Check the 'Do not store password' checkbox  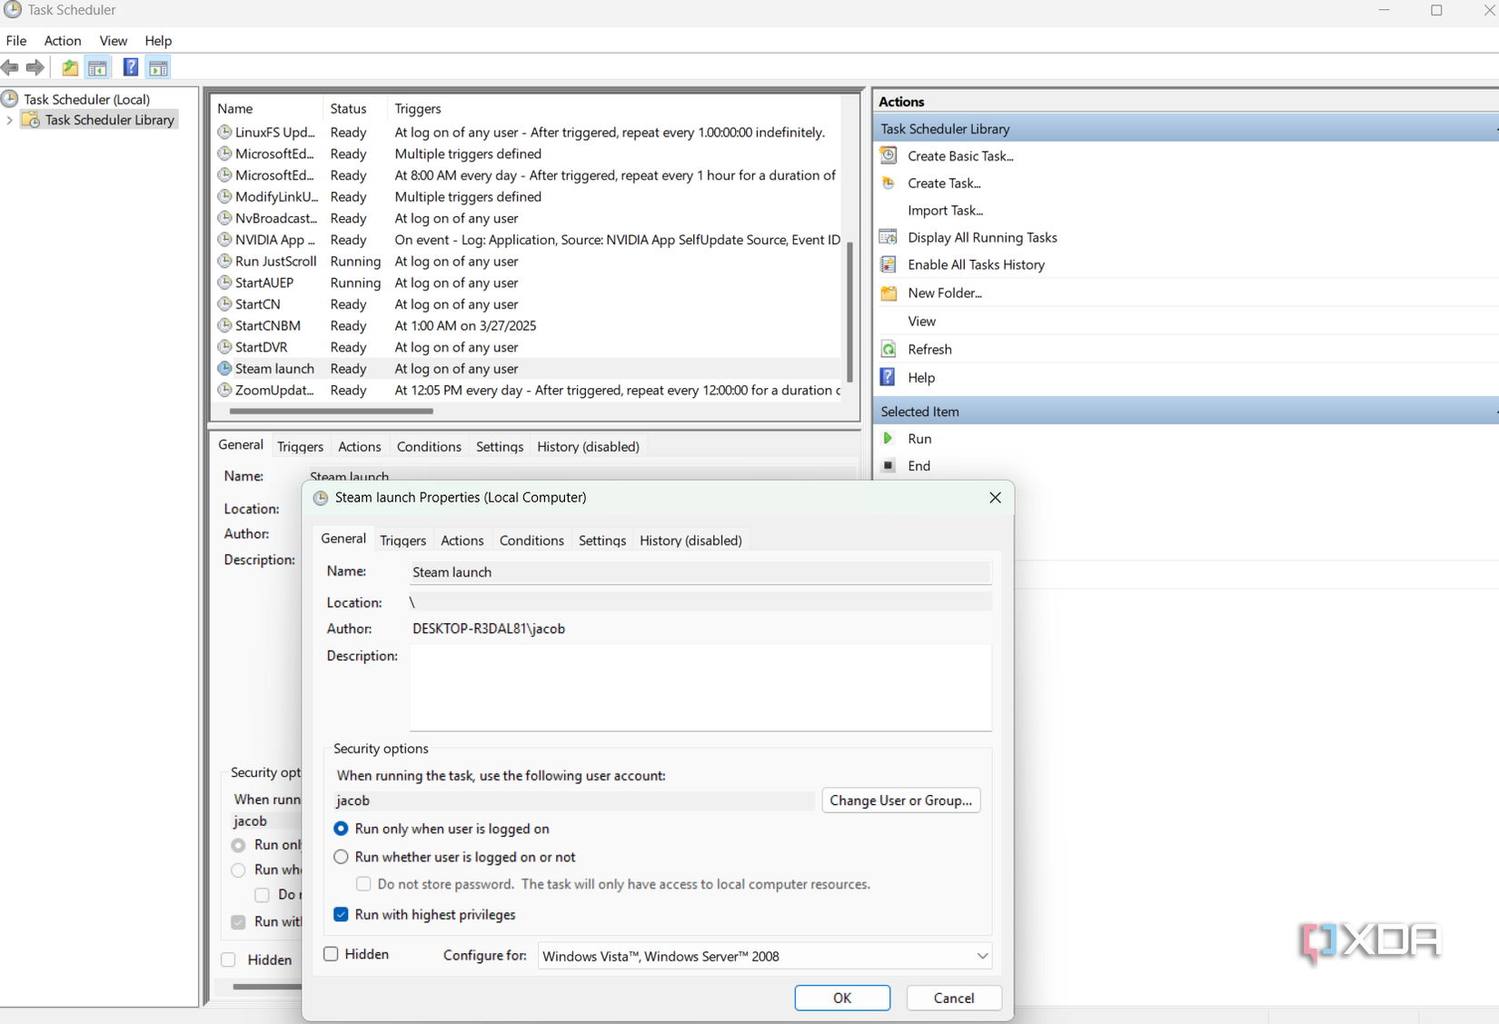[363, 884]
